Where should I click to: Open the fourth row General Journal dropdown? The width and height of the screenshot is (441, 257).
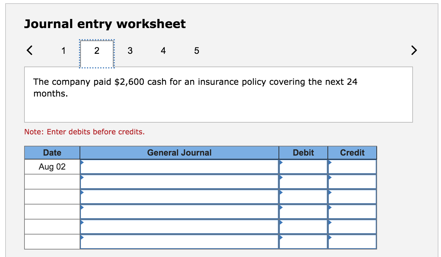pyautogui.click(x=179, y=212)
